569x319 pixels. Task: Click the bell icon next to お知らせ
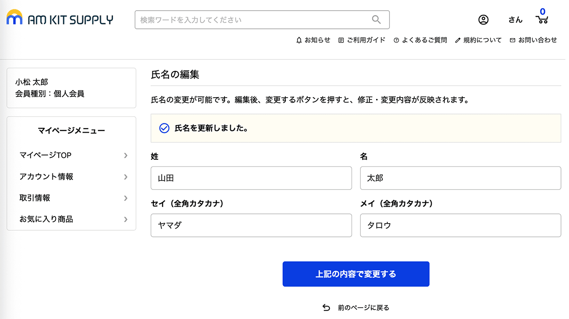[299, 40]
